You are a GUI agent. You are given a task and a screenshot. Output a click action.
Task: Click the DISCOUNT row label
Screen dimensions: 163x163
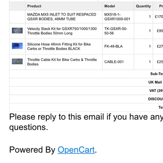point(156,99)
